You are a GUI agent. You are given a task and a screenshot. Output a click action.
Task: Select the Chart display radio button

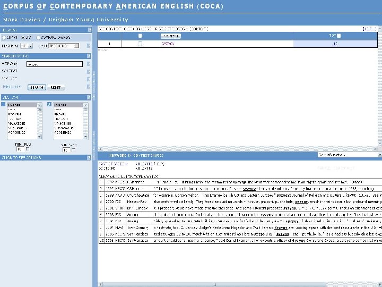[4, 38]
